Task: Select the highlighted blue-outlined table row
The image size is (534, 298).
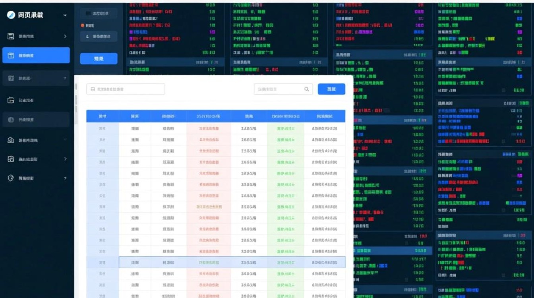Action: click(232, 262)
